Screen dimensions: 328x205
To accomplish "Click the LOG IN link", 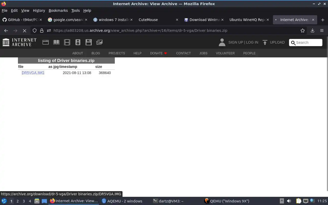I will [252, 42].
